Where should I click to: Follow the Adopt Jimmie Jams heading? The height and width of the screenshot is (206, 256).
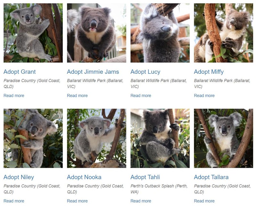point(93,72)
